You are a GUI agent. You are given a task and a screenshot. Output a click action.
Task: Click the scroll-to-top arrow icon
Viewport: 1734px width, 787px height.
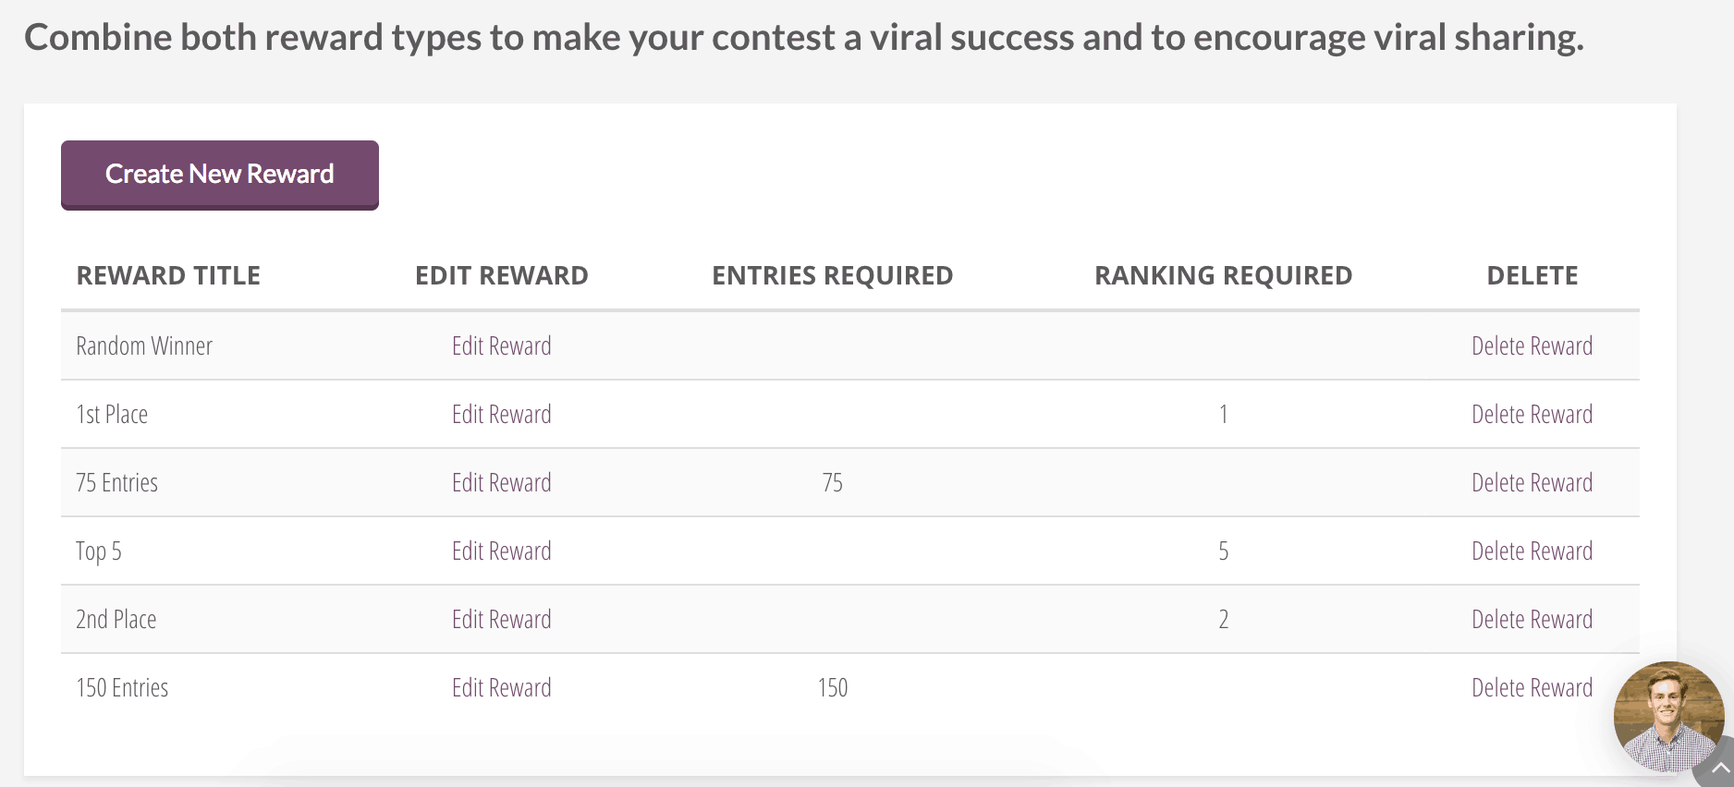point(1720,769)
